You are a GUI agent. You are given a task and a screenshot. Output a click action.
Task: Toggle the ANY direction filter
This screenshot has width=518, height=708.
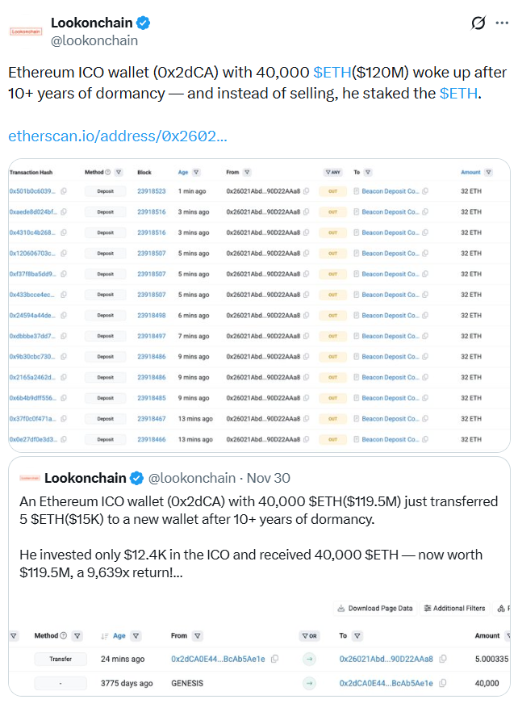(x=333, y=172)
